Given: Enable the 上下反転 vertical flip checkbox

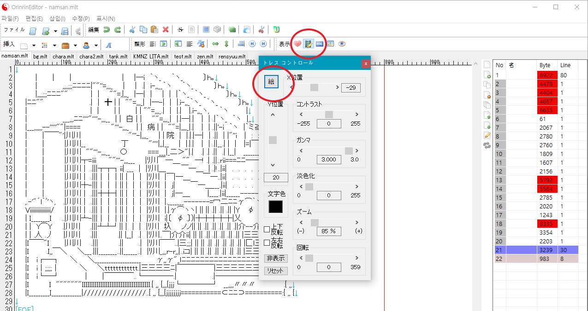Looking at the screenshot, I should pyautogui.click(x=267, y=229).
